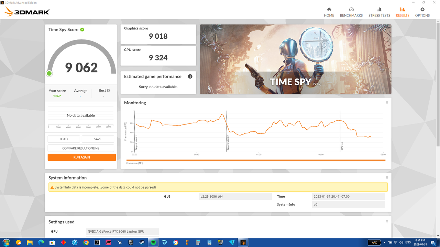Screen dimensions: 440x247
Task: Click the GUI version field
Action: point(235,196)
